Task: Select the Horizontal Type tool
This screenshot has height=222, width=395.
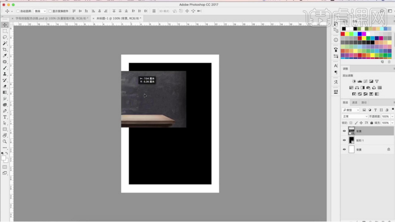Action: (5, 117)
